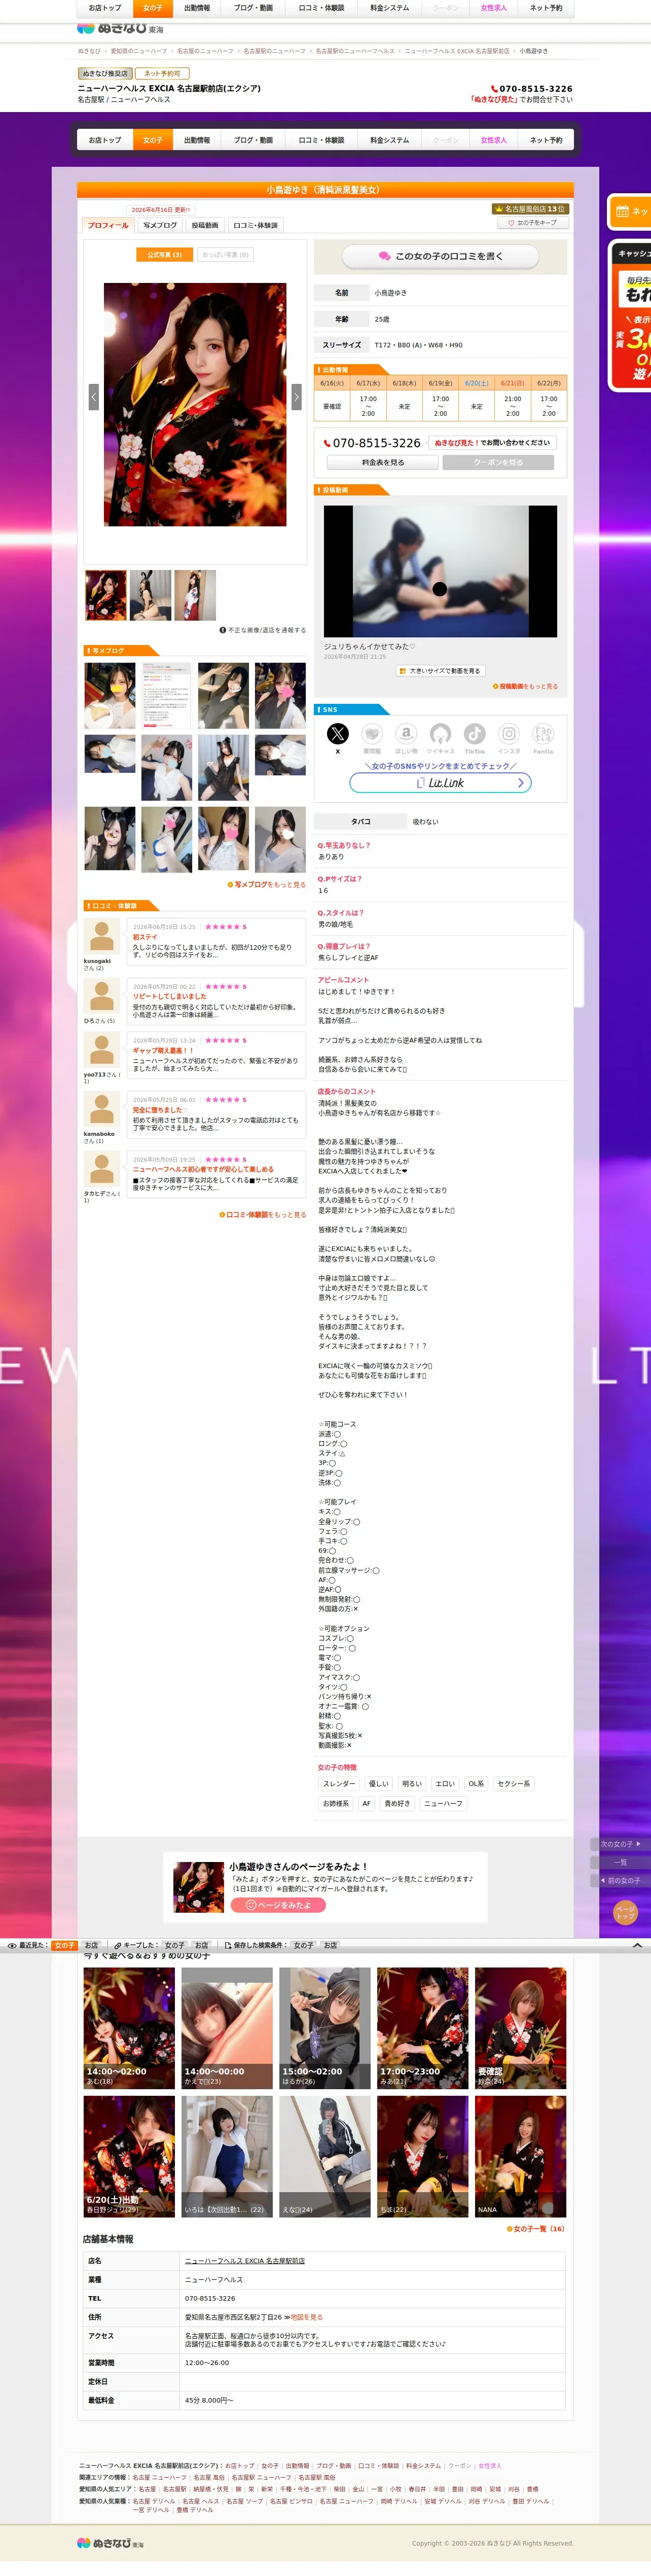Open 女性求人 in the dark navigation bar
651x2576 pixels.
click(494, 140)
